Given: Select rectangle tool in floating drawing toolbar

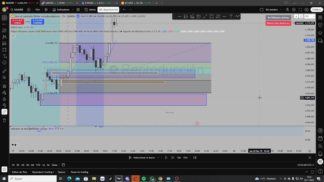Looking at the screenshot, I should tap(212, 16).
